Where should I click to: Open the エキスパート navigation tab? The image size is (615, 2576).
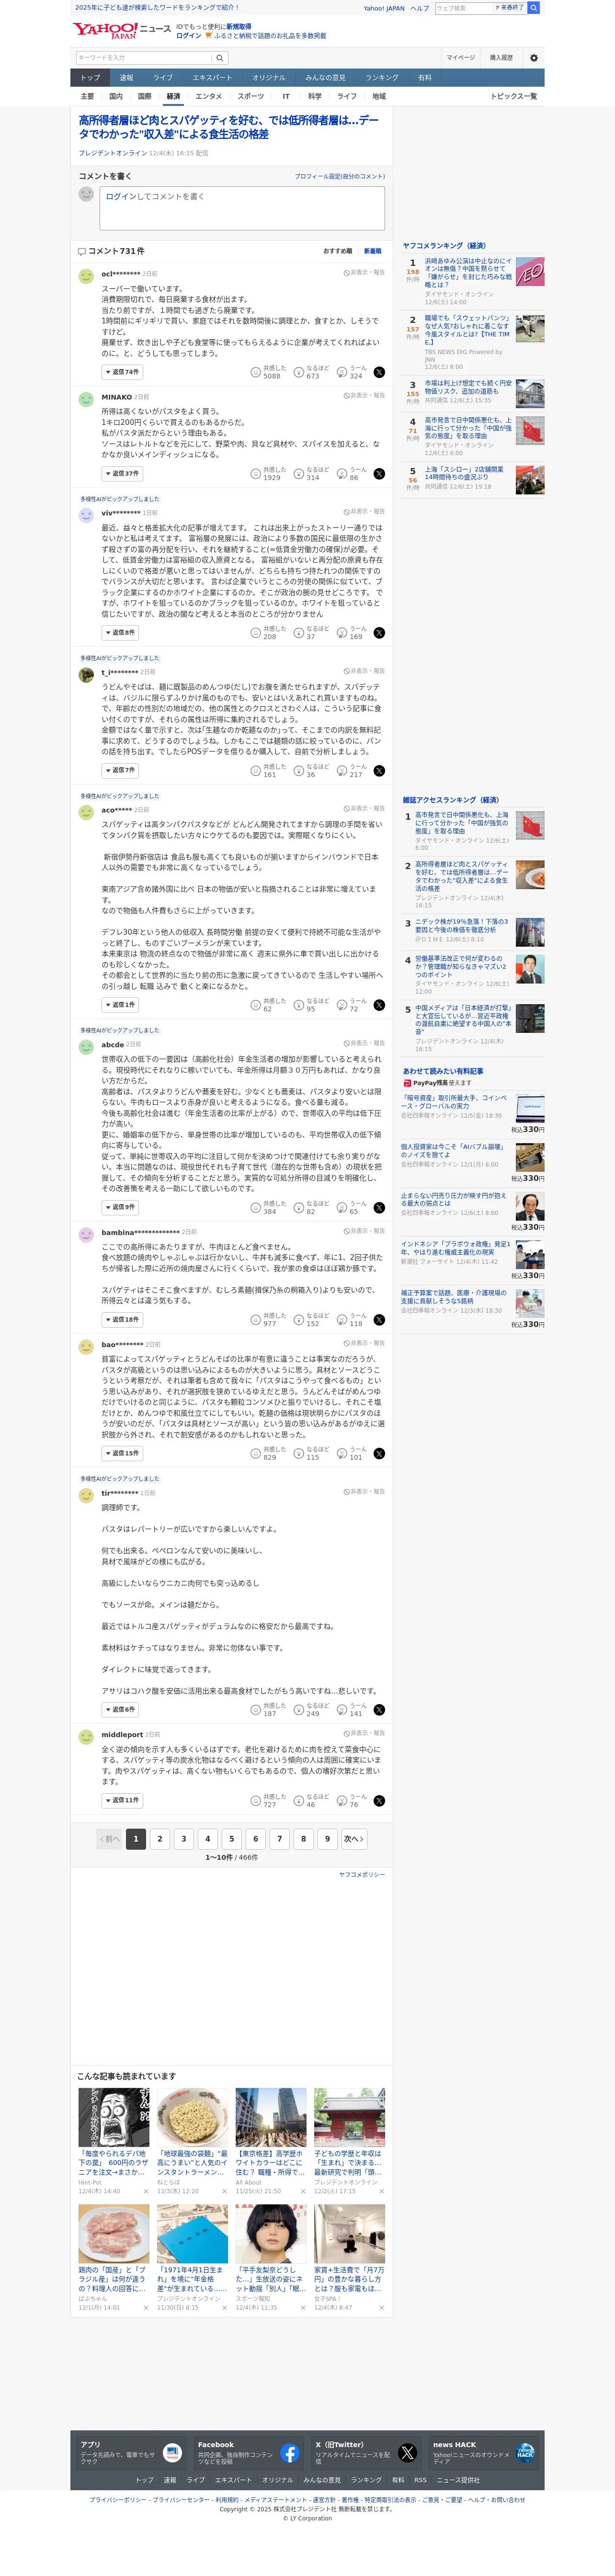click(x=212, y=78)
